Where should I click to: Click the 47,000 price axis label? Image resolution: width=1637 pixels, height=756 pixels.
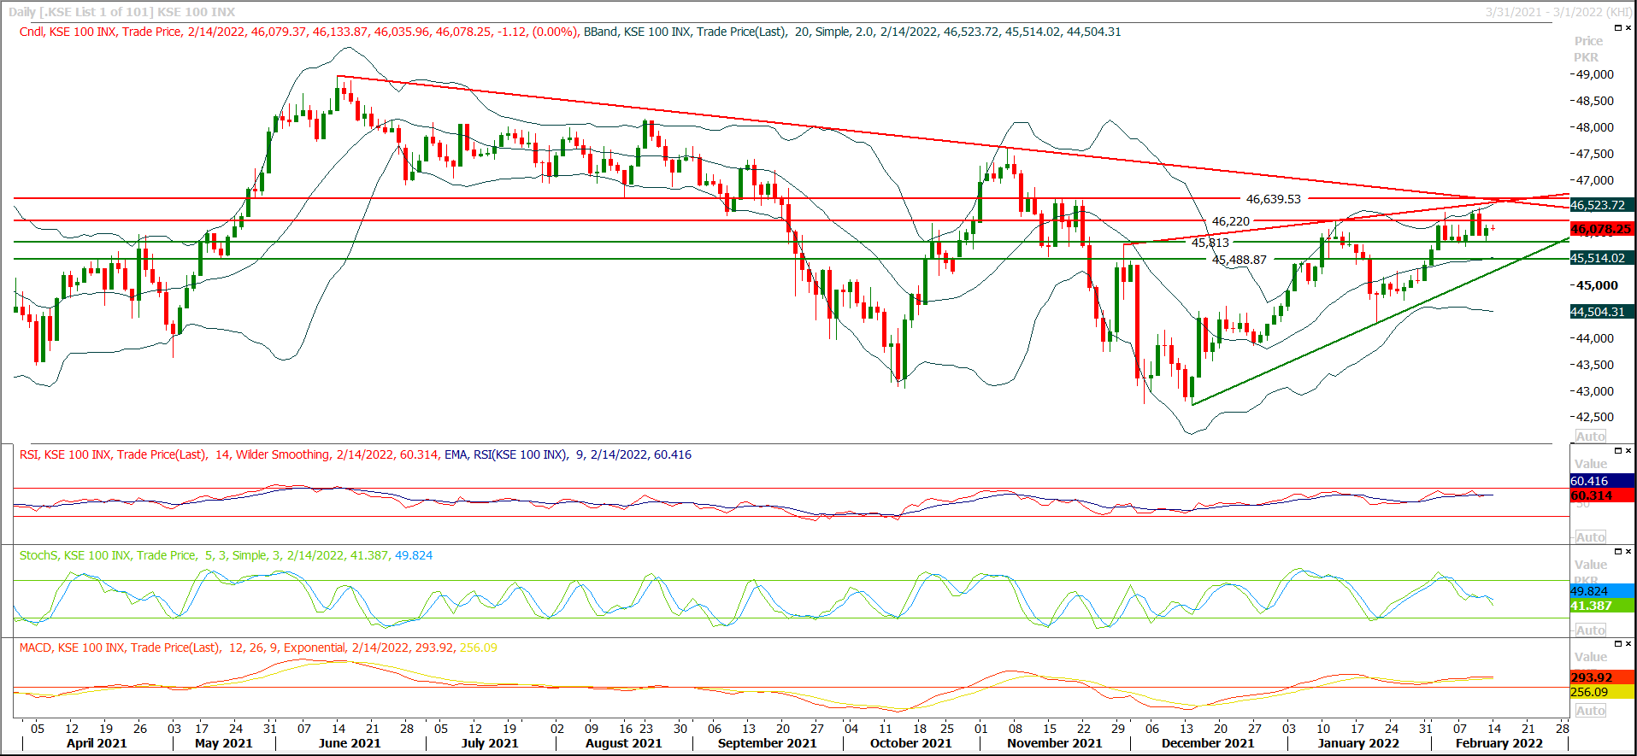(x=1595, y=180)
